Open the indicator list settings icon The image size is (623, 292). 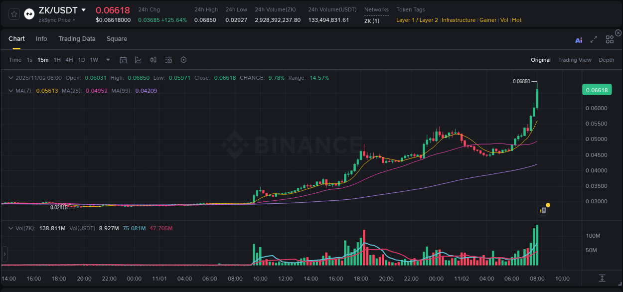(x=168, y=60)
